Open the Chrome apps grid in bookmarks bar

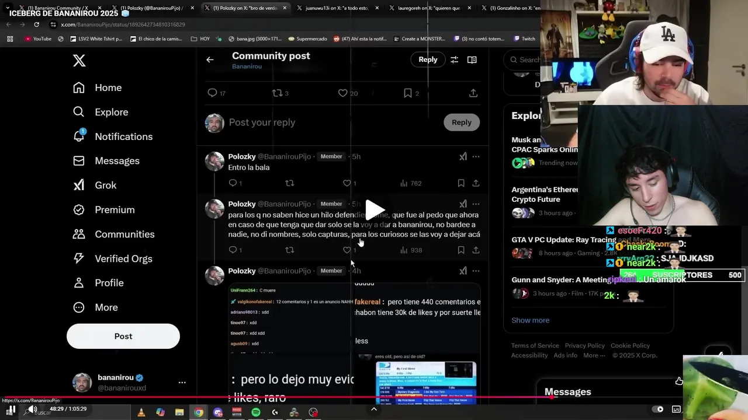tap(10, 38)
